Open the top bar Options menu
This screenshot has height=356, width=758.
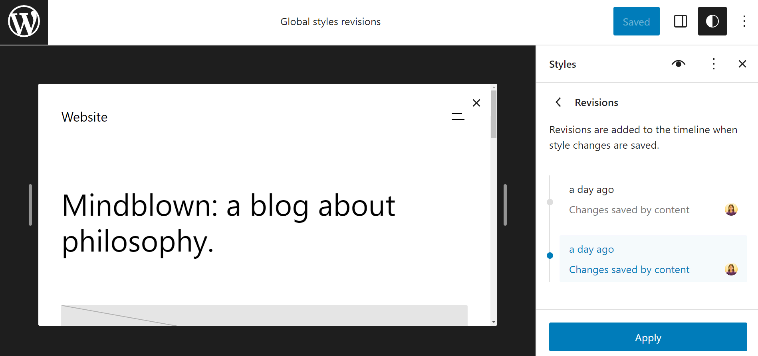coord(744,22)
